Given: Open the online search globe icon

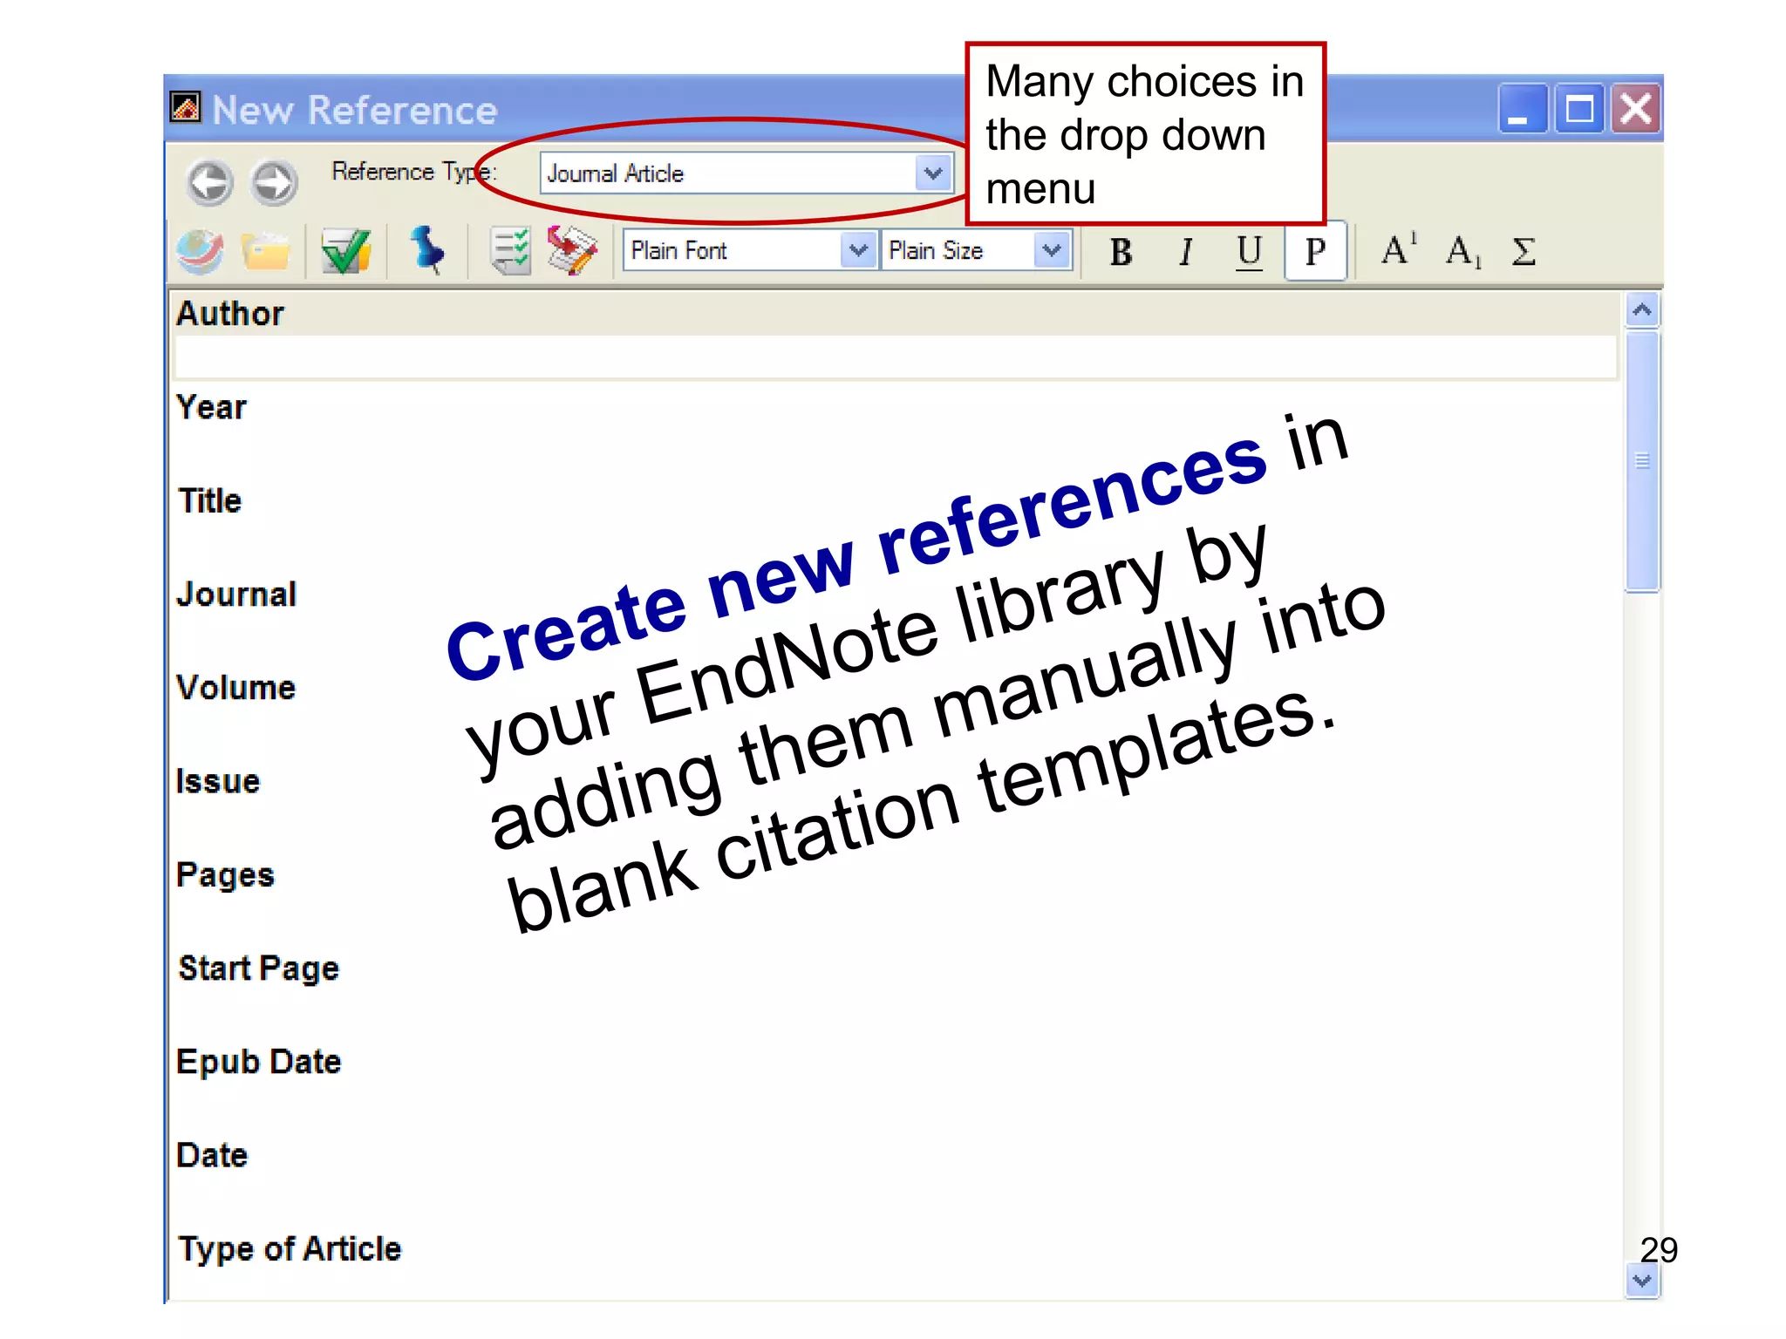Looking at the screenshot, I should pos(200,252).
